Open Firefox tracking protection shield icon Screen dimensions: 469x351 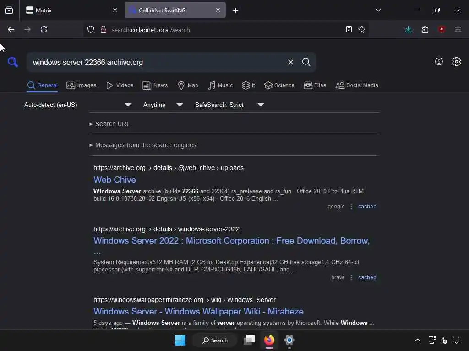click(x=91, y=29)
